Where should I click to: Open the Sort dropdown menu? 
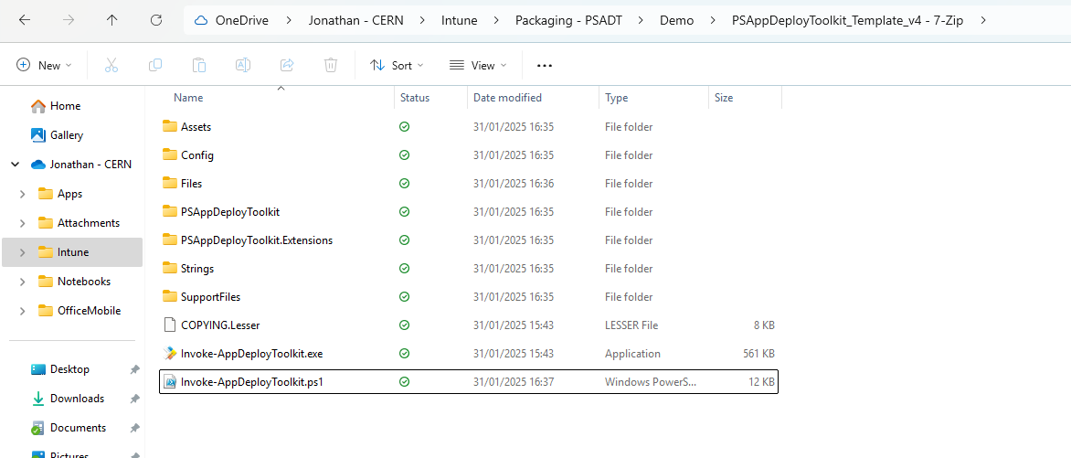[397, 65]
